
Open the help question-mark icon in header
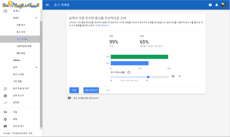pyautogui.click(x=210, y=5)
